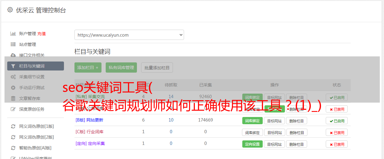Click 目标网站 in the 采集交流 row
The image size is (384, 159).
pos(274,97)
